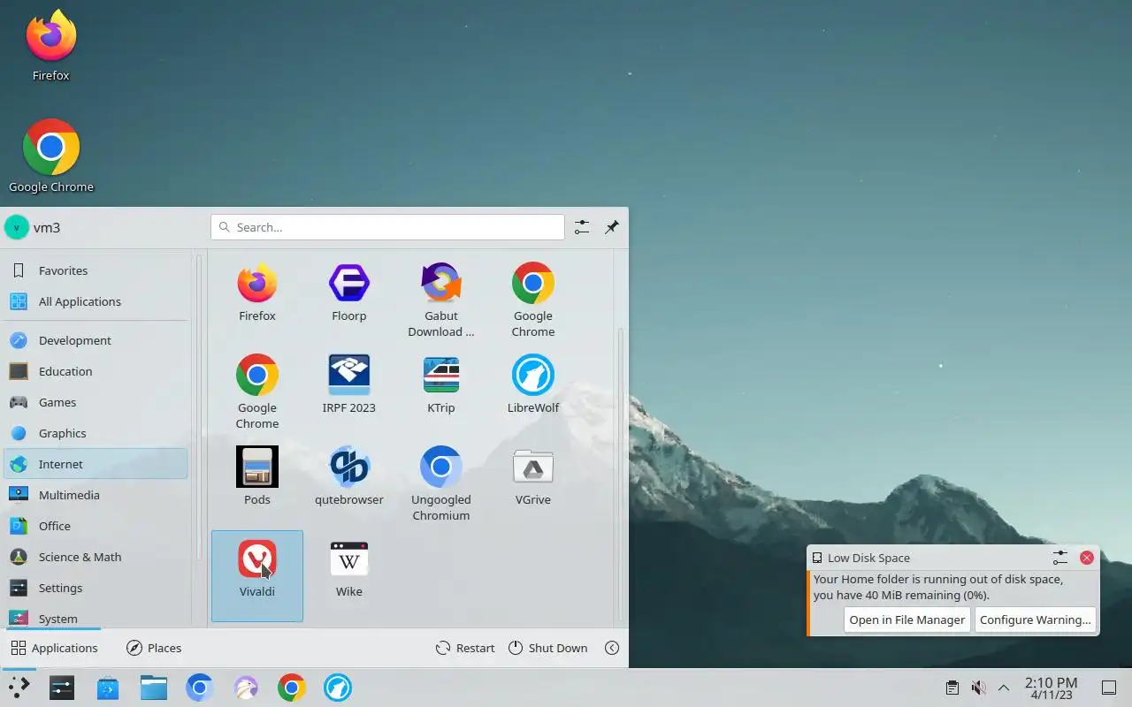Open the Graphics category
The width and height of the screenshot is (1132, 707).
pyautogui.click(x=96, y=433)
